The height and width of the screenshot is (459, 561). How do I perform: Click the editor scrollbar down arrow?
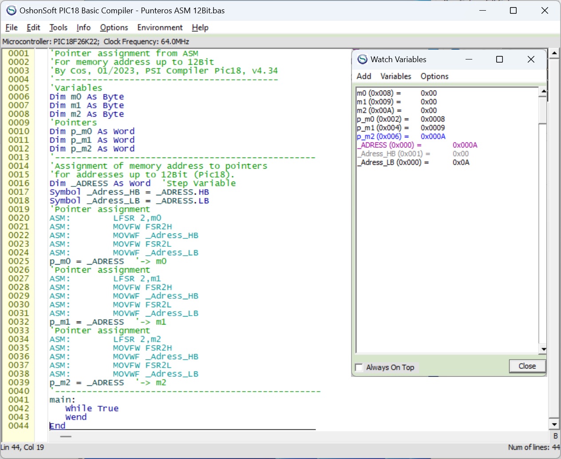point(554,425)
